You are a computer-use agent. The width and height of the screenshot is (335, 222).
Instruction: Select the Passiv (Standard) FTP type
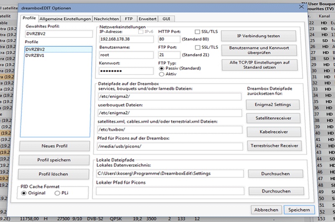[162, 68]
